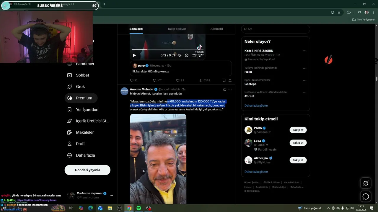Follow Ali Sezgin with Takip et

(298, 160)
